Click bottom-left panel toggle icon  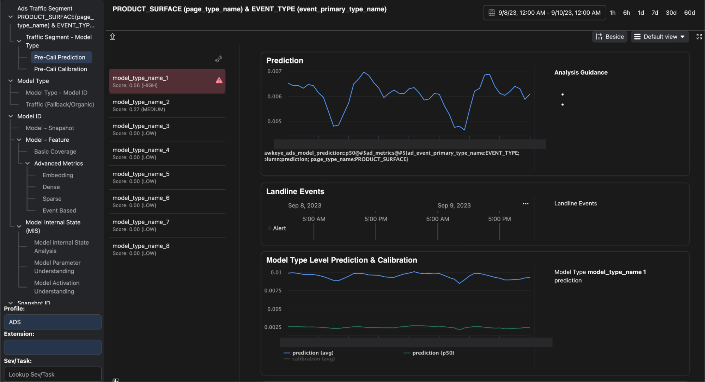tap(116, 380)
